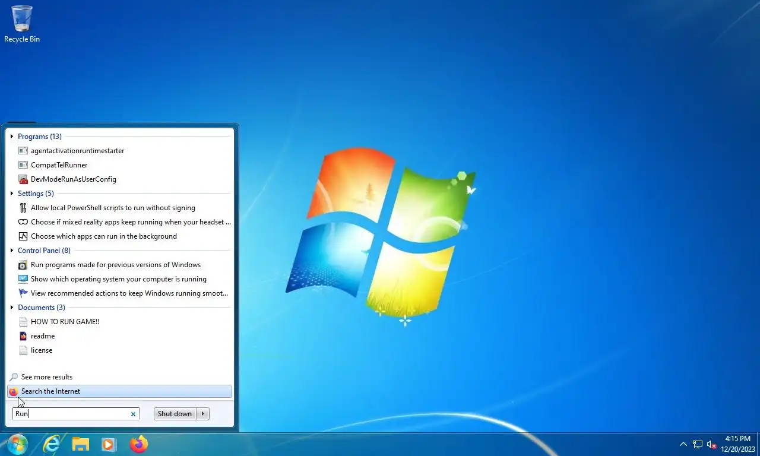Click the mixed reality headset setting icon
The height and width of the screenshot is (456, 760).
click(23, 222)
